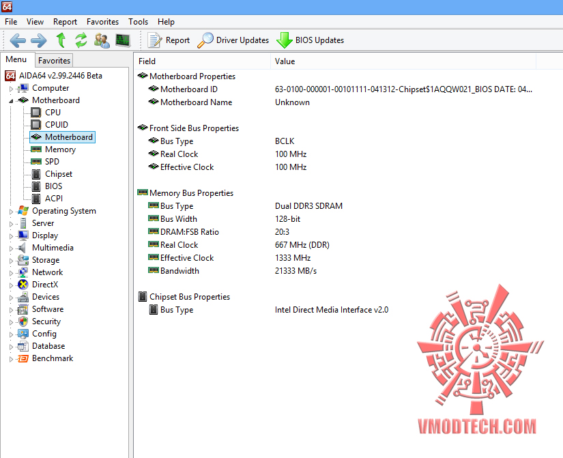Screen dimensions: 563x458
Task: Click the Operating System Windows flag icon
Action: 23,210
